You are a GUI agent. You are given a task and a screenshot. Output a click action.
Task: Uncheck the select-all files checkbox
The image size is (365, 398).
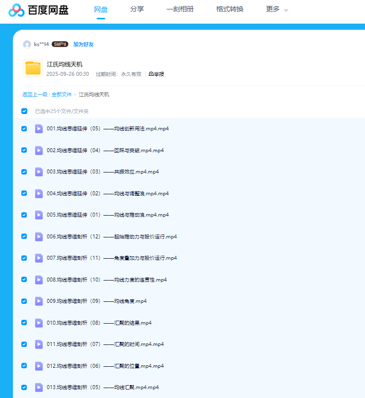tap(24, 111)
